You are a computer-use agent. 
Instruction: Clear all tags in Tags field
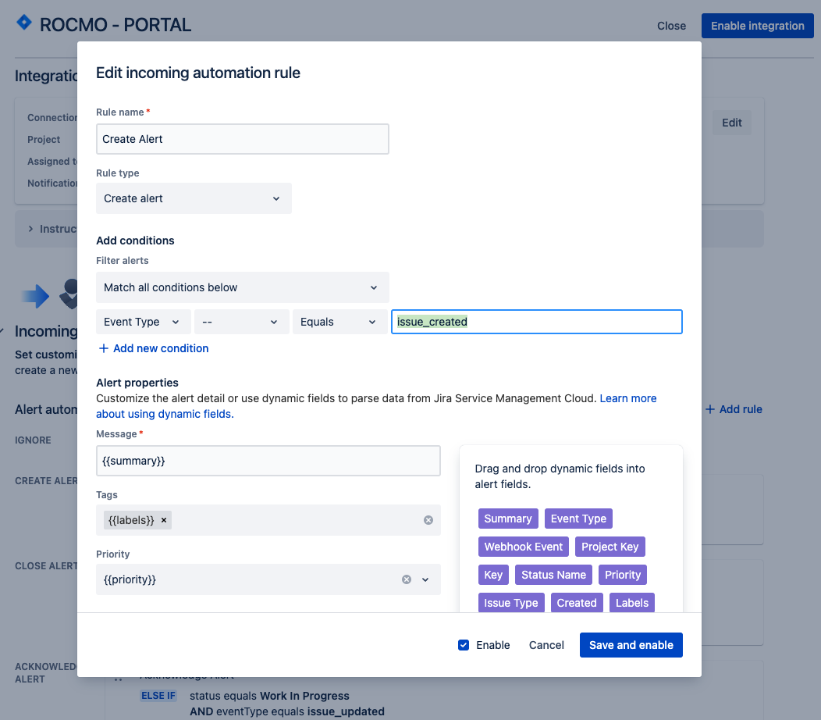(x=428, y=520)
